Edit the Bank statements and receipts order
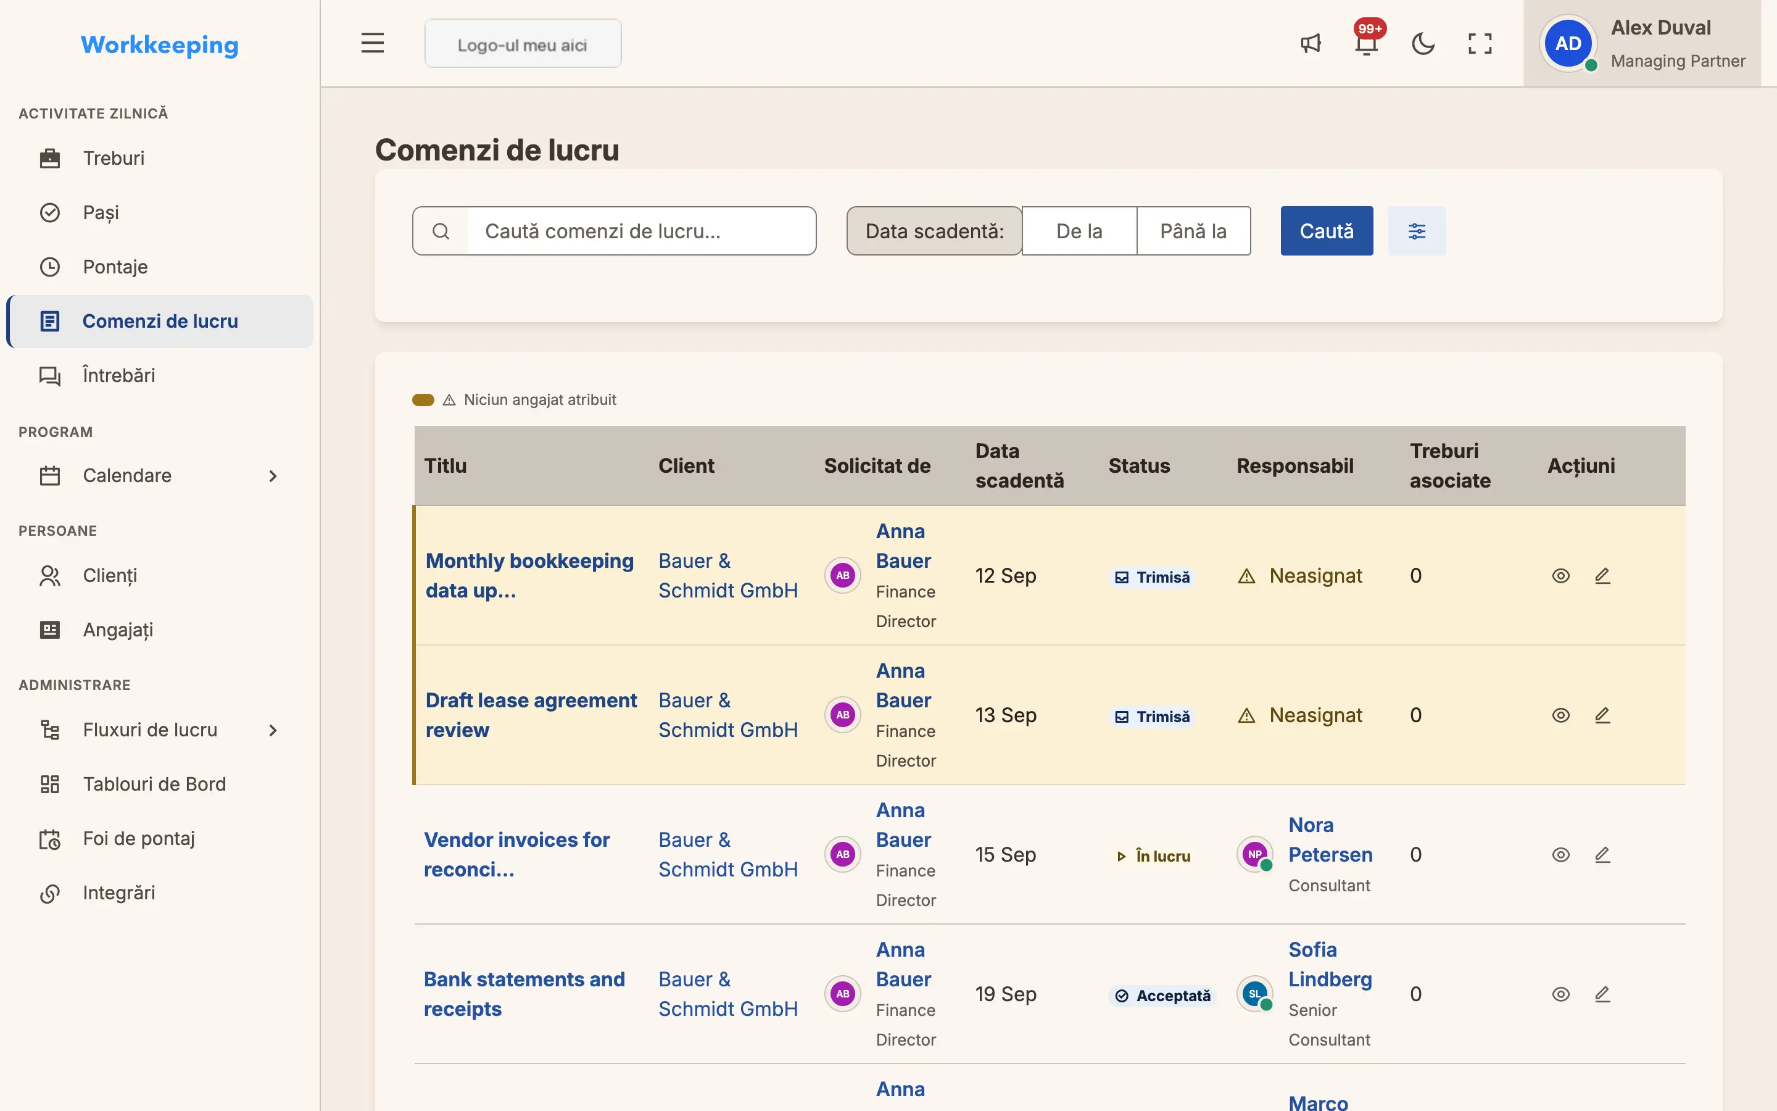The width and height of the screenshot is (1777, 1111). click(1602, 994)
